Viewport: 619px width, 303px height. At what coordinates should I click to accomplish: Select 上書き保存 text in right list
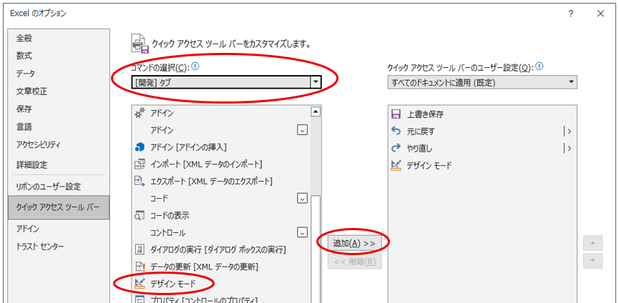click(425, 114)
